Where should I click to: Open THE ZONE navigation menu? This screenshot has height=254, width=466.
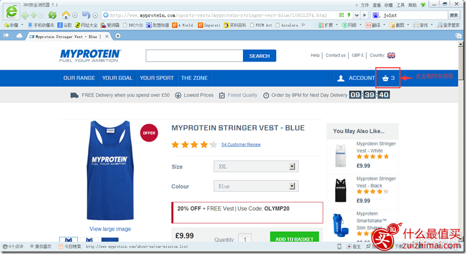[194, 78]
